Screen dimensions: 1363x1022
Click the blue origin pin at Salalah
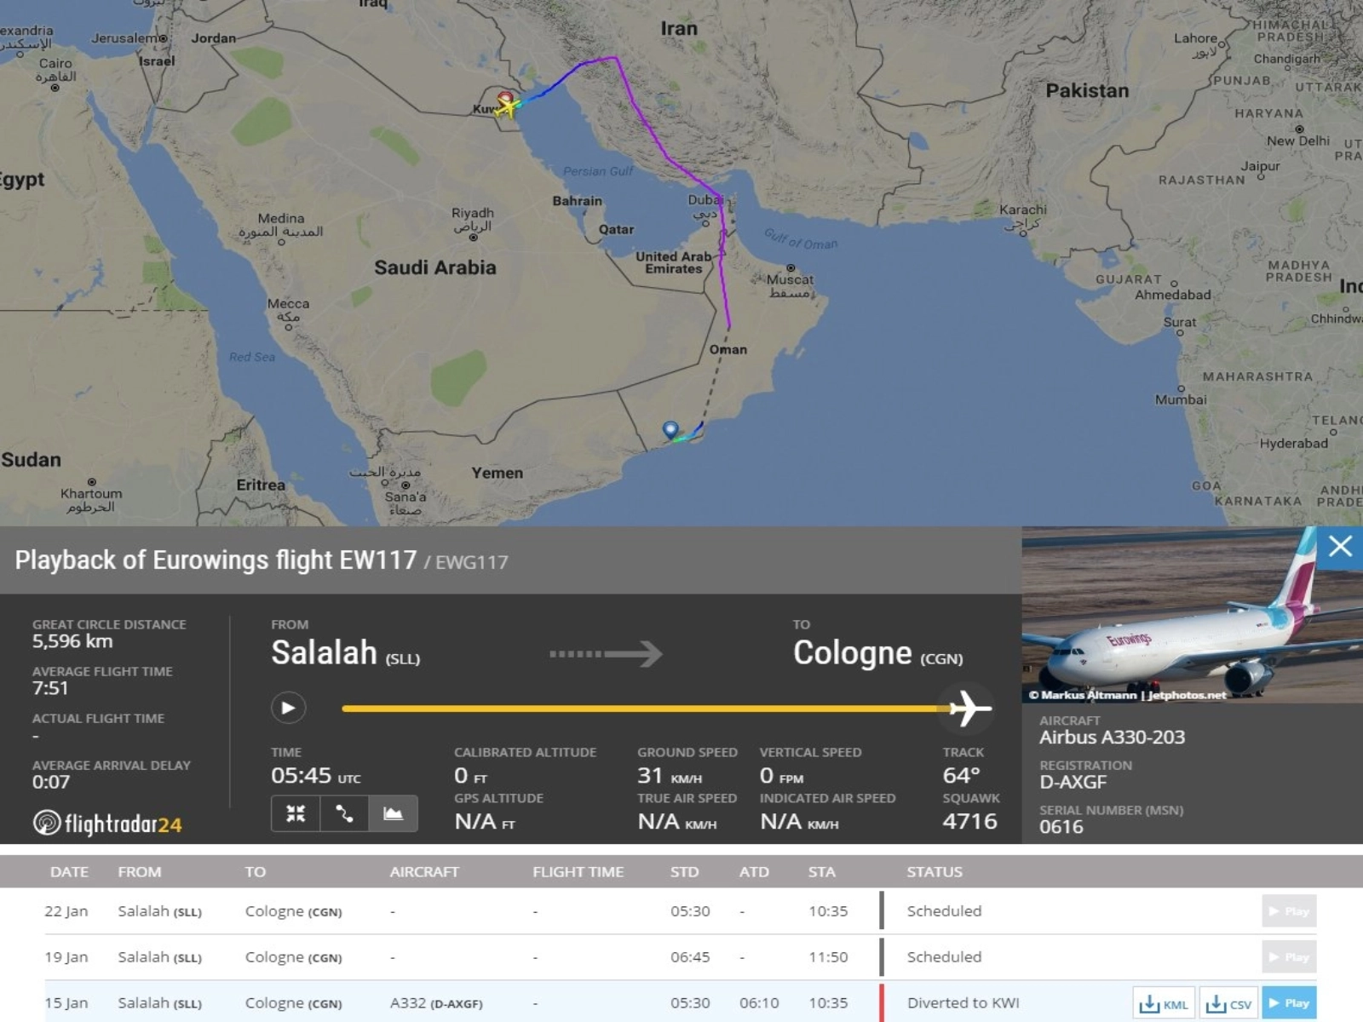click(670, 429)
